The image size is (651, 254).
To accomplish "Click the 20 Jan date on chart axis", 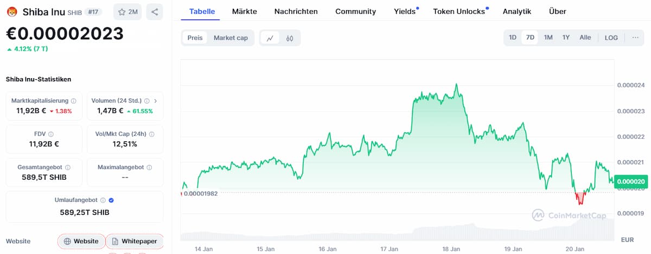I will (575, 249).
